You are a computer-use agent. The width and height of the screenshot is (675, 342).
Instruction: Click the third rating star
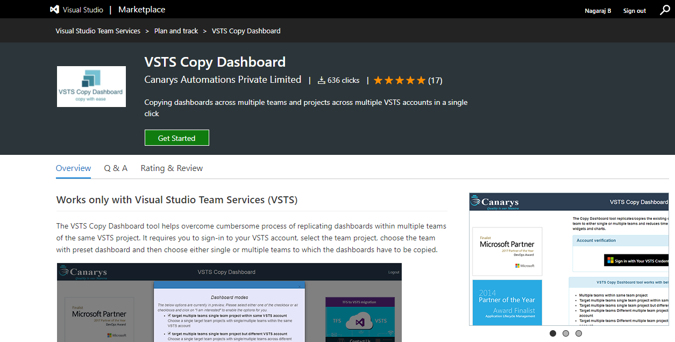point(399,80)
